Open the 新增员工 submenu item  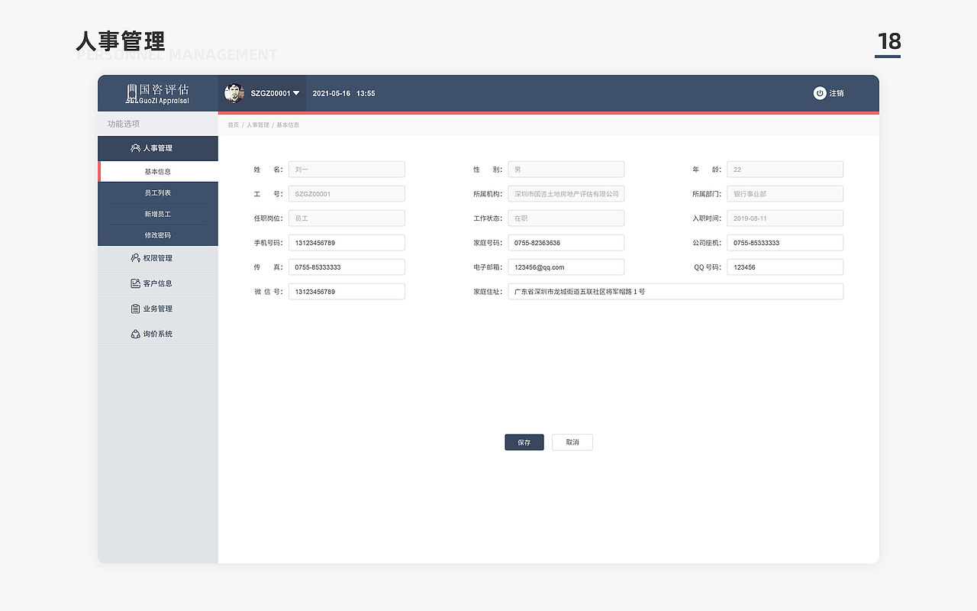[x=158, y=215]
